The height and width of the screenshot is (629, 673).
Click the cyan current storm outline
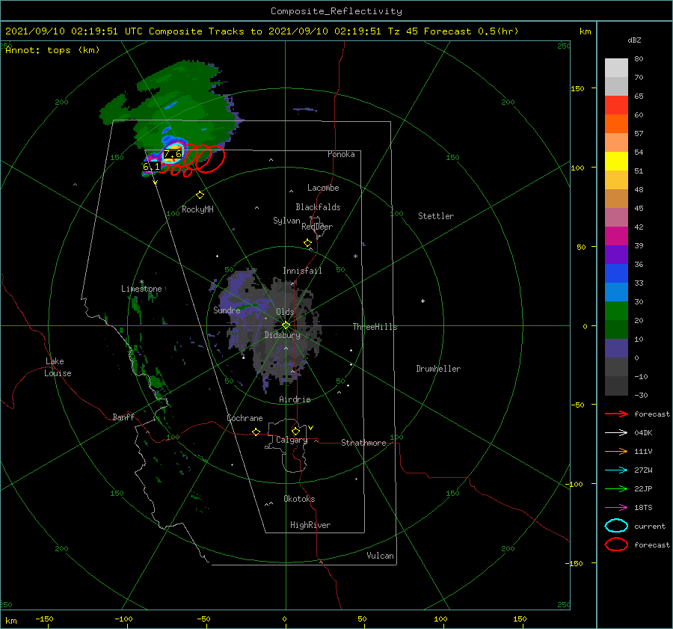[x=173, y=153]
